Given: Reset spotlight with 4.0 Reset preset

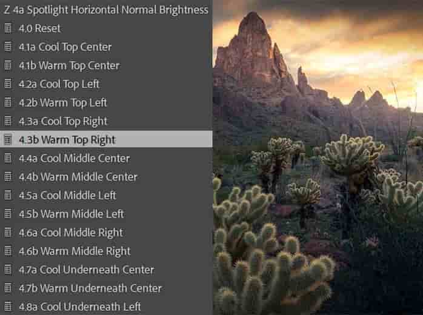Looking at the screenshot, I should point(106,28).
